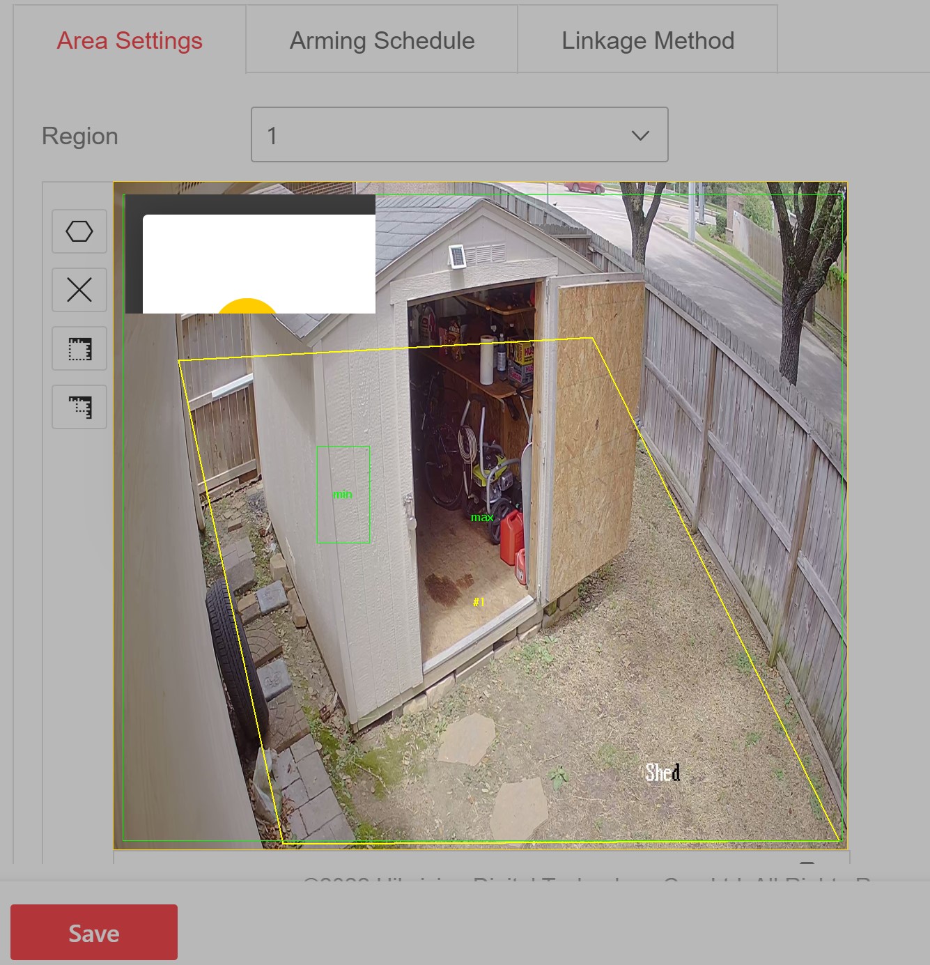Click the Save button
The image size is (930, 965).
click(94, 932)
